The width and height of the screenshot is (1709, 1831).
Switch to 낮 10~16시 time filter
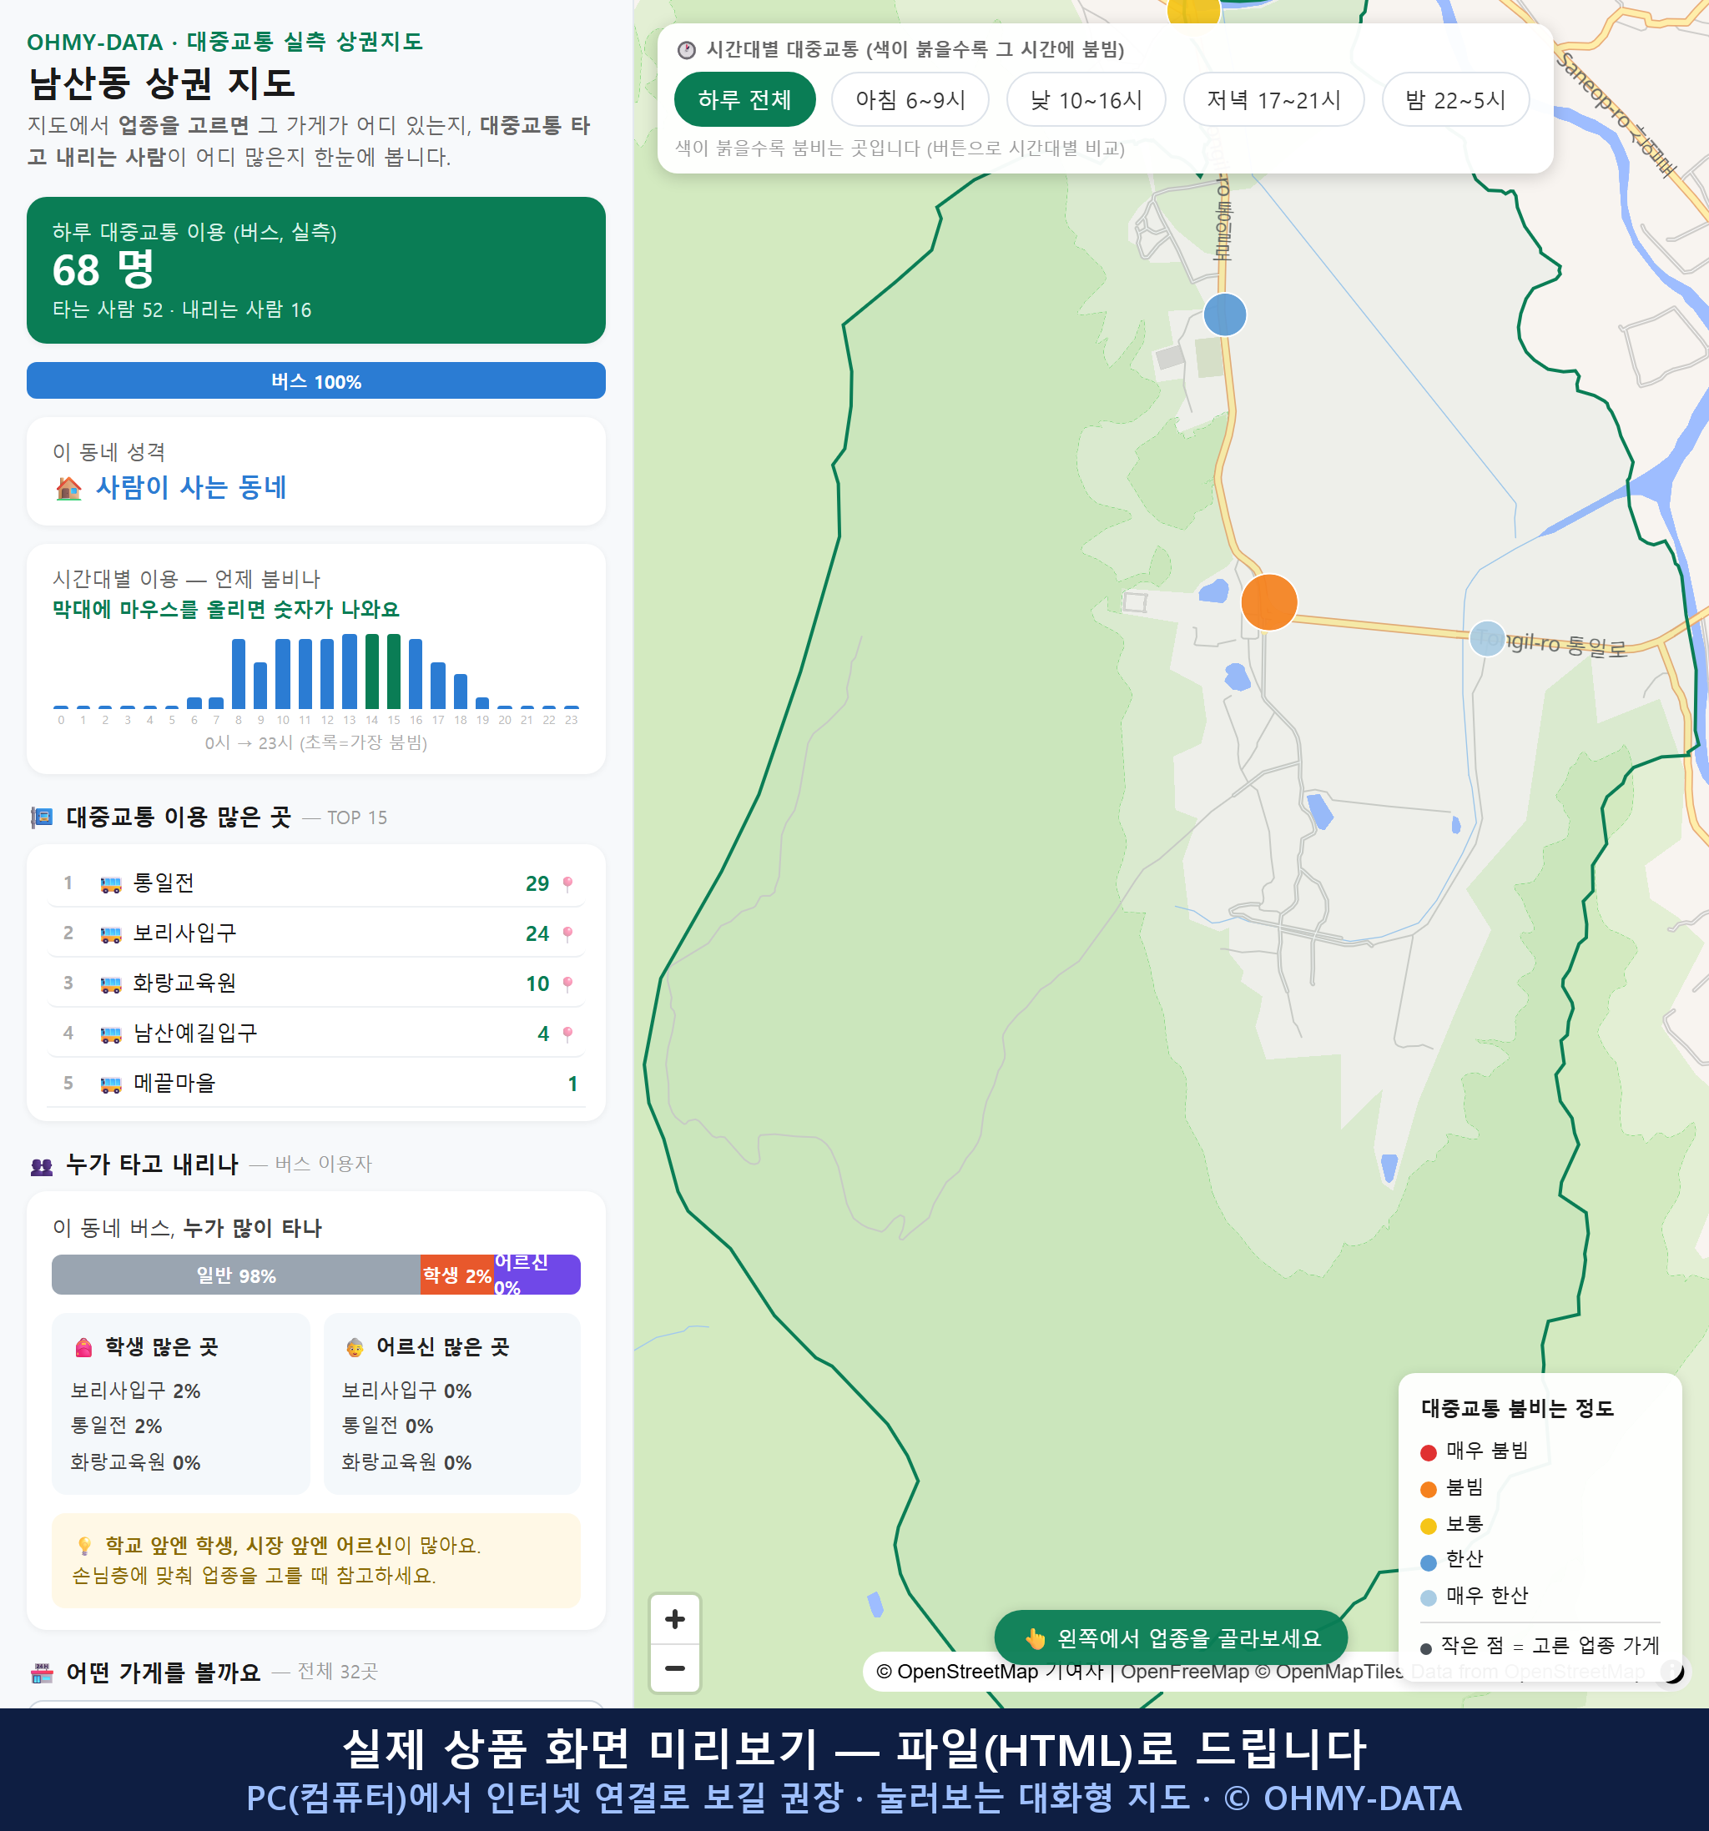pos(1086,99)
